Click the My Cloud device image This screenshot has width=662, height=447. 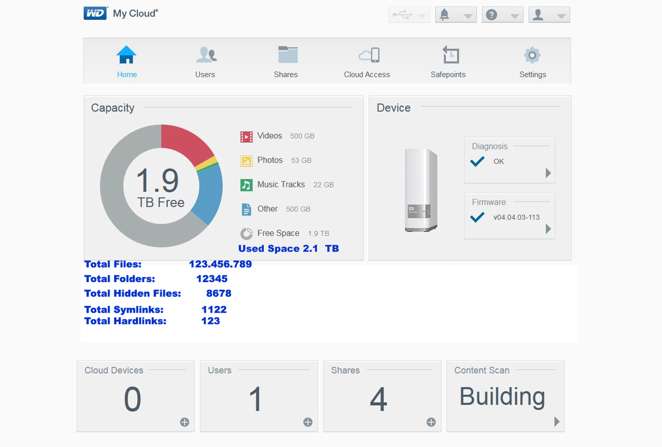pos(421,190)
